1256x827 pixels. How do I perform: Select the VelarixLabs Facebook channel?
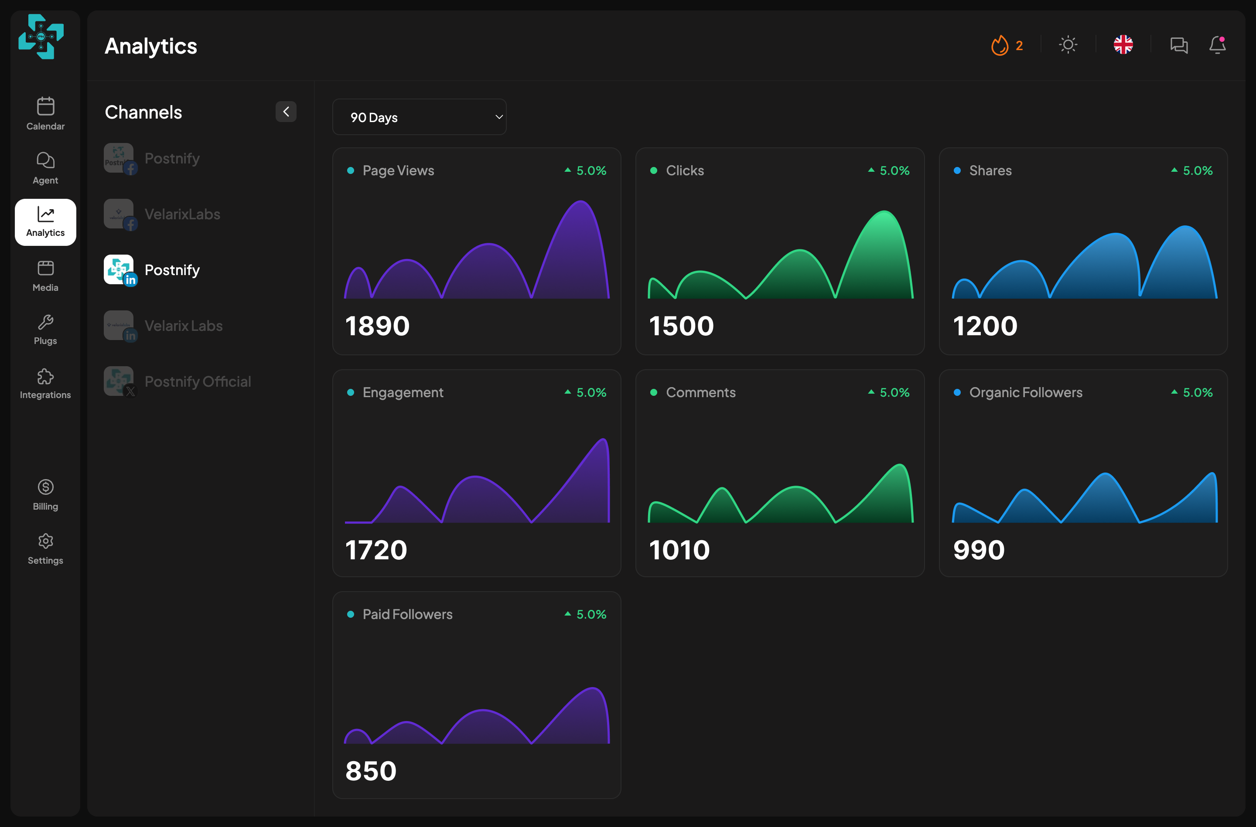click(x=163, y=214)
